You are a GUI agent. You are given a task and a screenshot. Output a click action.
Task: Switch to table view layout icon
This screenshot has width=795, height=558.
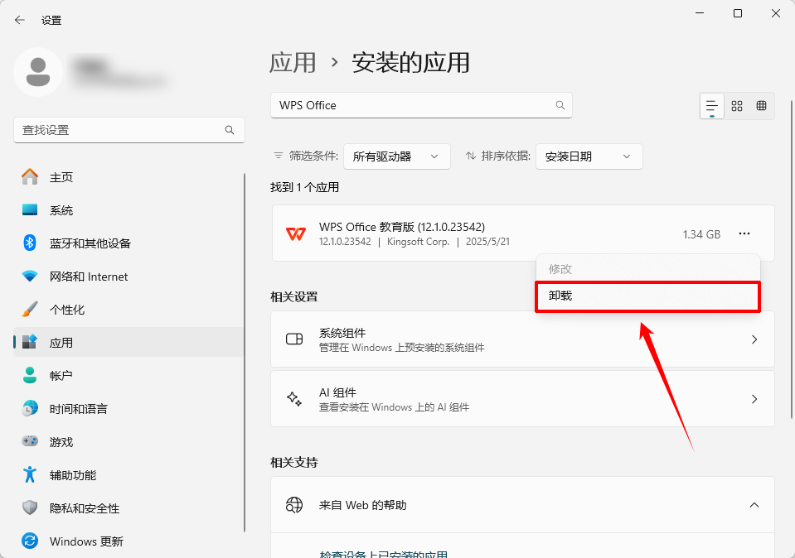click(762, 106)
